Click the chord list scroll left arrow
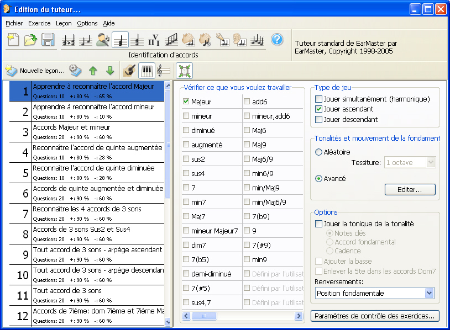The width and height of the screenshot is (450, 330). coord(186,316)
